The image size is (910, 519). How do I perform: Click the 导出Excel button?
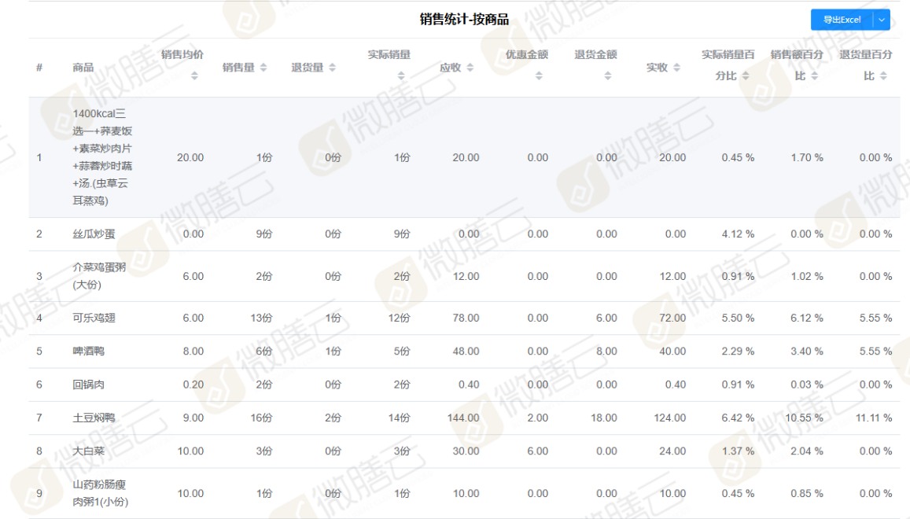click(842, 20)
